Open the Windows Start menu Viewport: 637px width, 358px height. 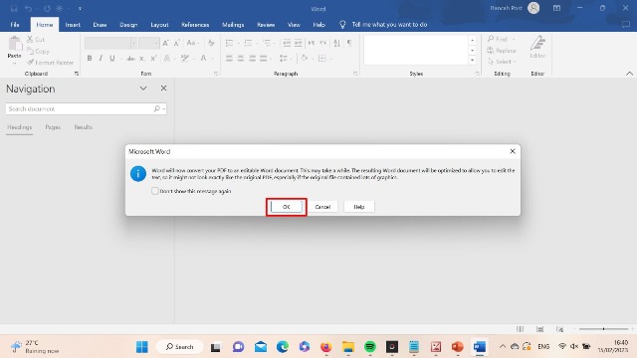pyautogui.click(x=142, y=347)
